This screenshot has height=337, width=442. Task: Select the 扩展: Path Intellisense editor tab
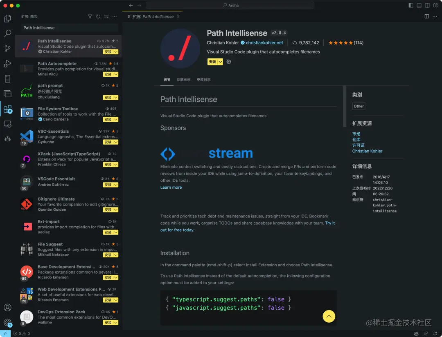point(153,17)
